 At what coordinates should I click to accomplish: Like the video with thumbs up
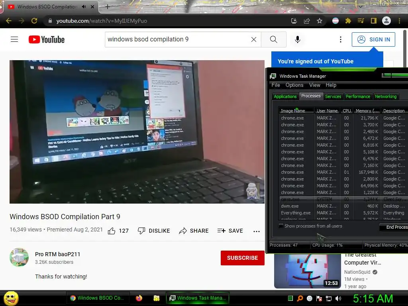112,231
